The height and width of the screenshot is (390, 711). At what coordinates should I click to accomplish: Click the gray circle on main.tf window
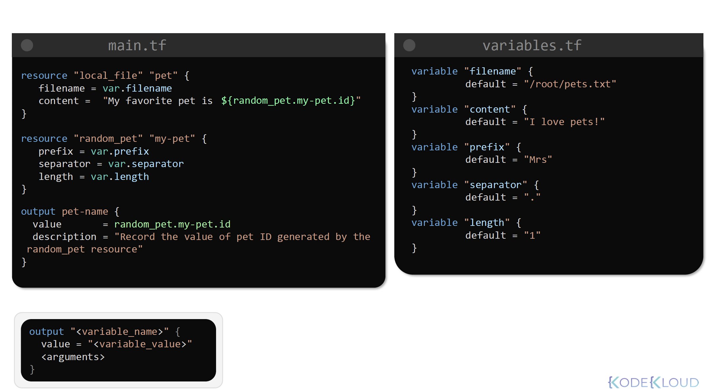click(x=27, y=45)
